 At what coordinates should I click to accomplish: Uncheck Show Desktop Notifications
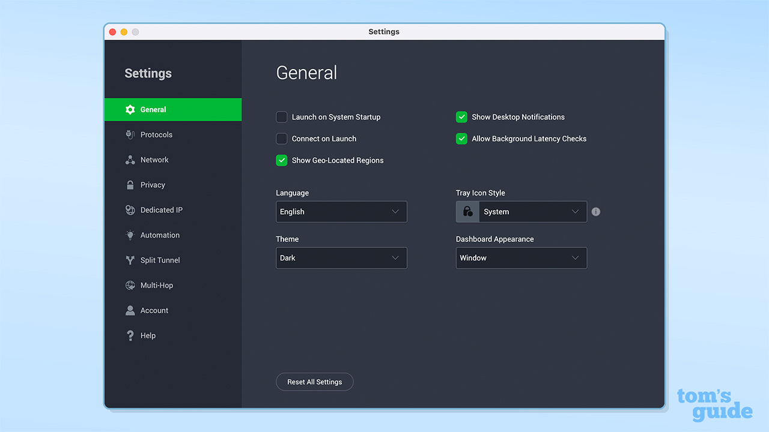click(461, 117)
